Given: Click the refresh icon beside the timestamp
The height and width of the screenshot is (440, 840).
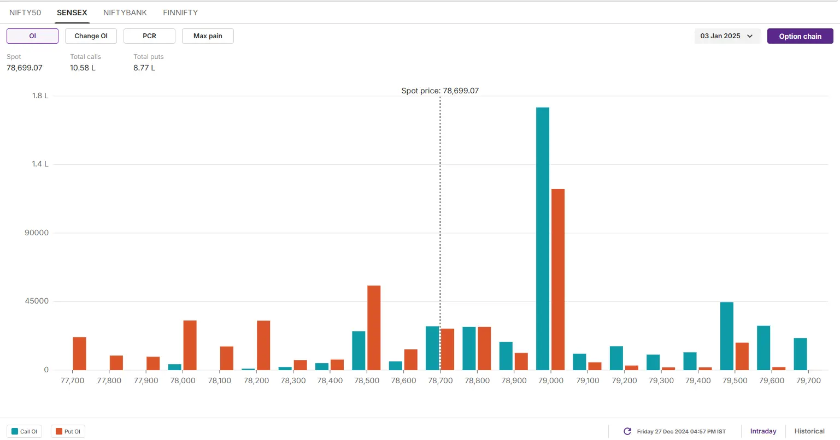Looking at the screenshot, I should [x=627, y=431].
